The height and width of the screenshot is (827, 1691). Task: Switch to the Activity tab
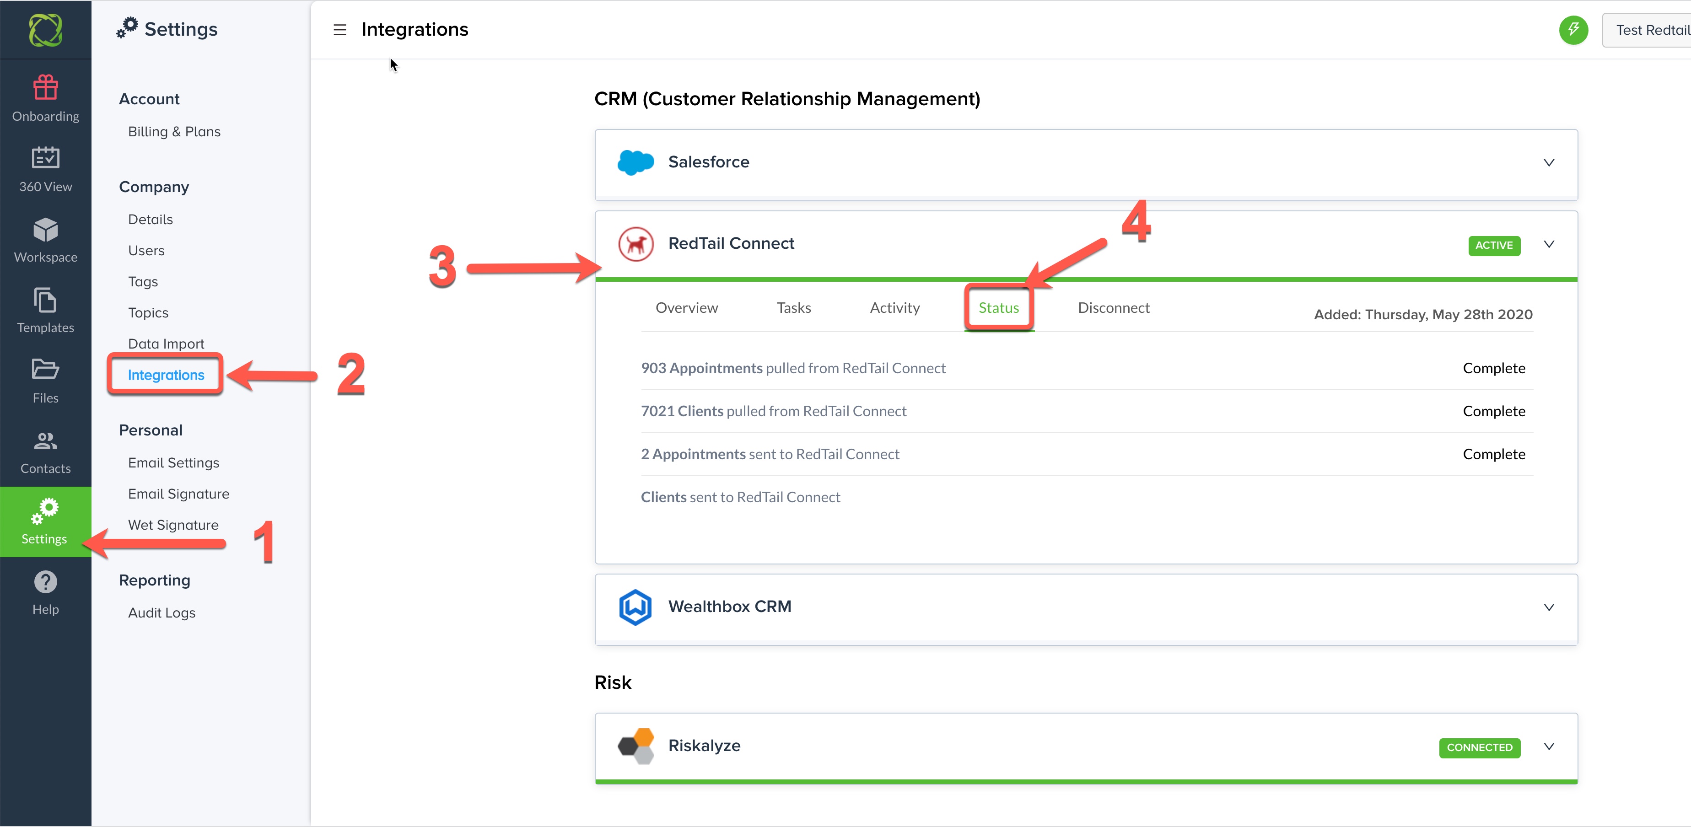(x=894, y=308)
